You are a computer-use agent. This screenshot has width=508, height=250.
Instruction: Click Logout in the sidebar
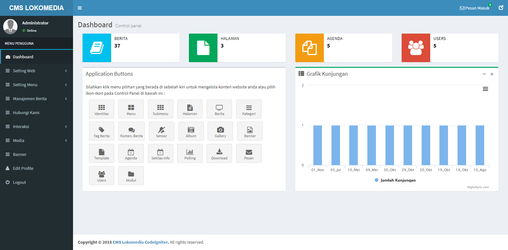19,182
